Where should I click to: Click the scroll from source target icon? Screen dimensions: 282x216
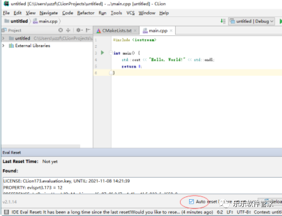(60, 30)
